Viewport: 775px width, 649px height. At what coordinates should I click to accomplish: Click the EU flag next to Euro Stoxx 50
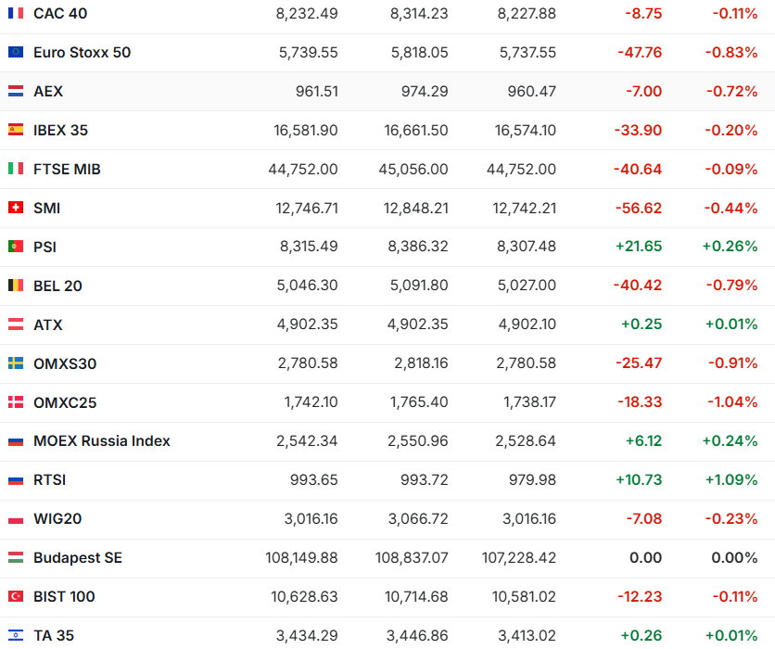(16, 52)
